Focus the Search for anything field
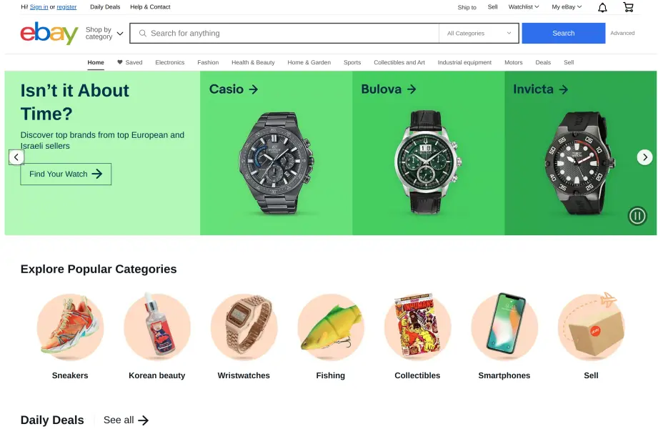This screenshot has height=429, width=663. point(284,33)
